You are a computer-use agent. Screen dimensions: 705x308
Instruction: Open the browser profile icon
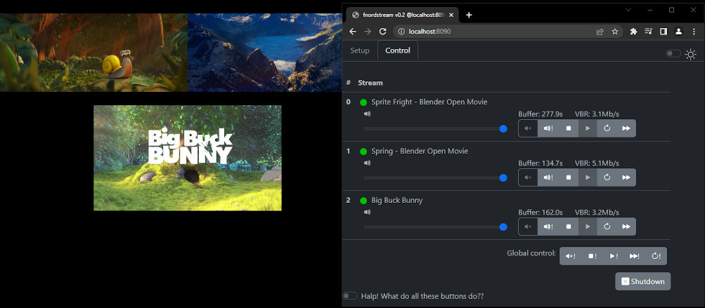point(679,32)
